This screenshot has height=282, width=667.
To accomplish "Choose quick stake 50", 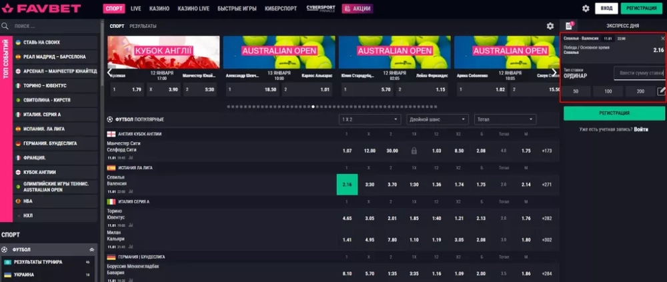I will (x=576, y=91).
